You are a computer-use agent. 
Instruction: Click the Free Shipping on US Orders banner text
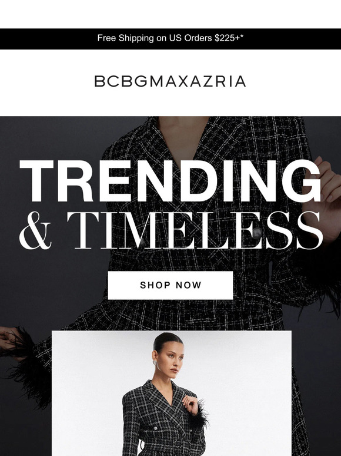(x=170, y=38)
